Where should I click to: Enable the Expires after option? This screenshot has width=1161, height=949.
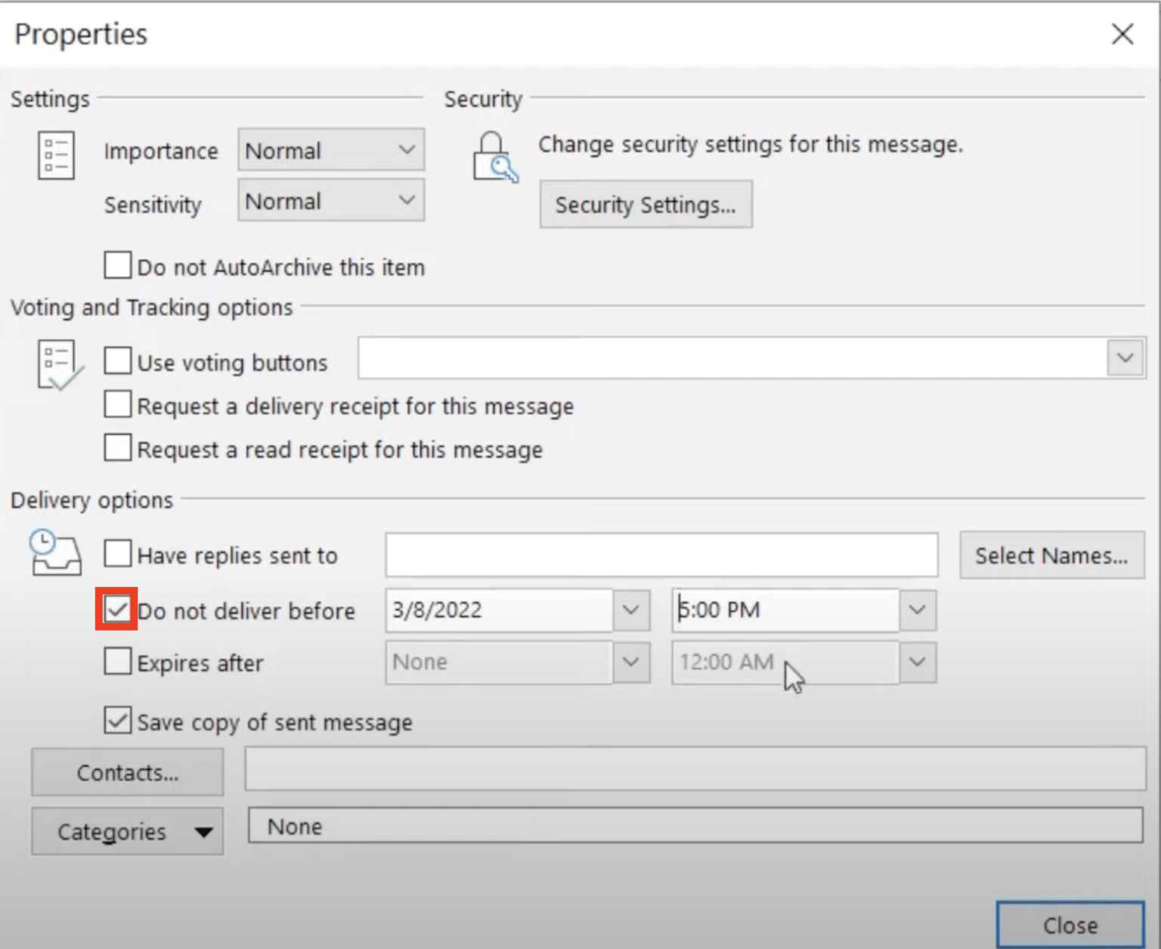(116, 661)
